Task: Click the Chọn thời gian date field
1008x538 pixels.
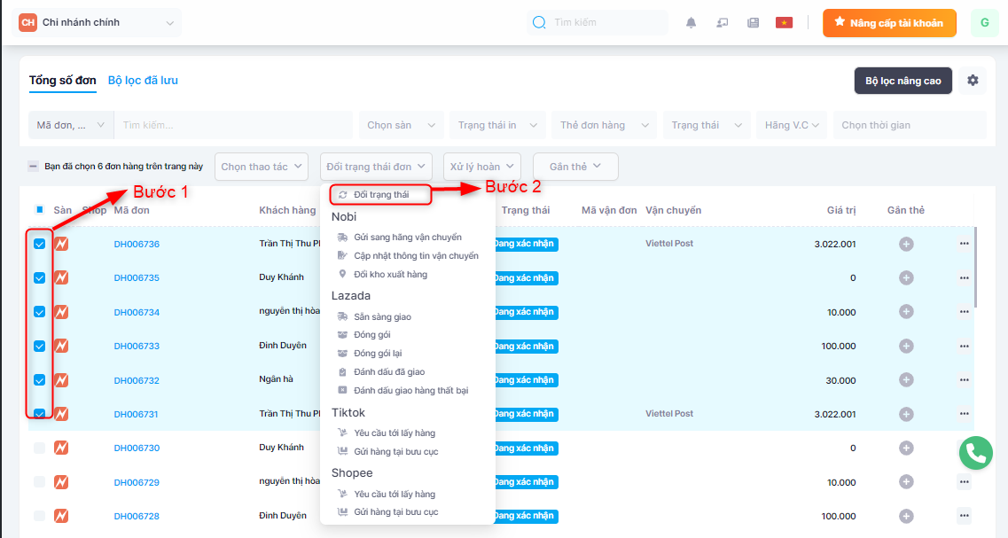Action: pyautogui.click(x=909, y=125)
